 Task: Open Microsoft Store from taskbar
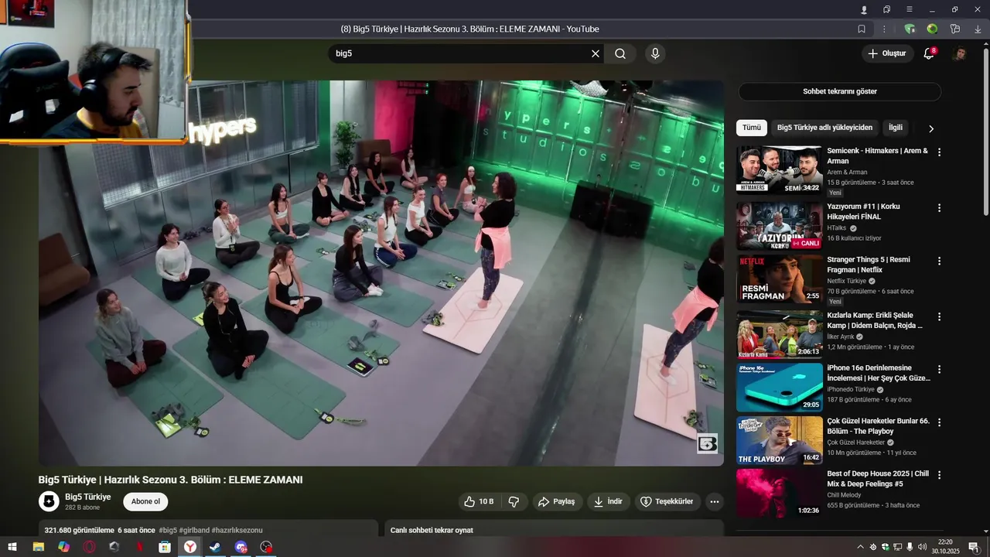pyautogui.click(x=165, y=547)
